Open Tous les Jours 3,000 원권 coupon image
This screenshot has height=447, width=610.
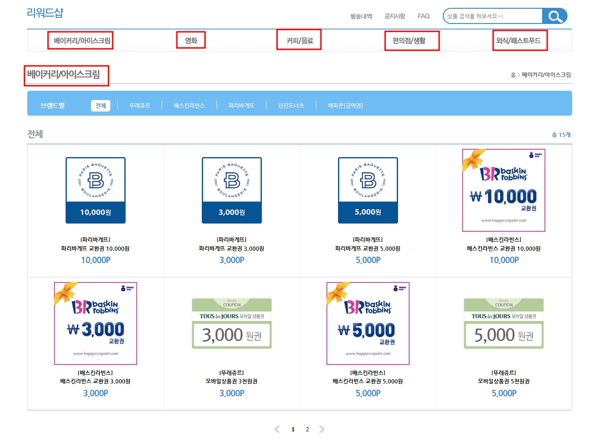click(x=232, y=323)
